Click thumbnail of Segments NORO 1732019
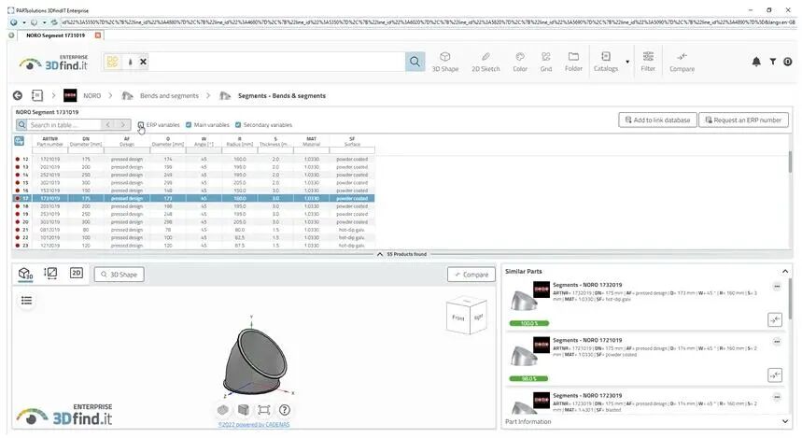This screenshot has height=438, width=802. [524, 301]
